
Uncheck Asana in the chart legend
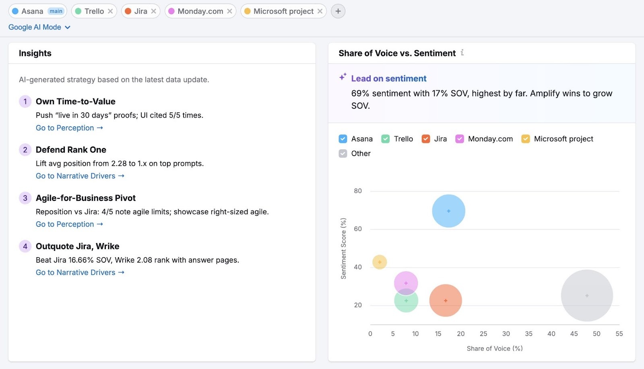click(x=343, y=138)
